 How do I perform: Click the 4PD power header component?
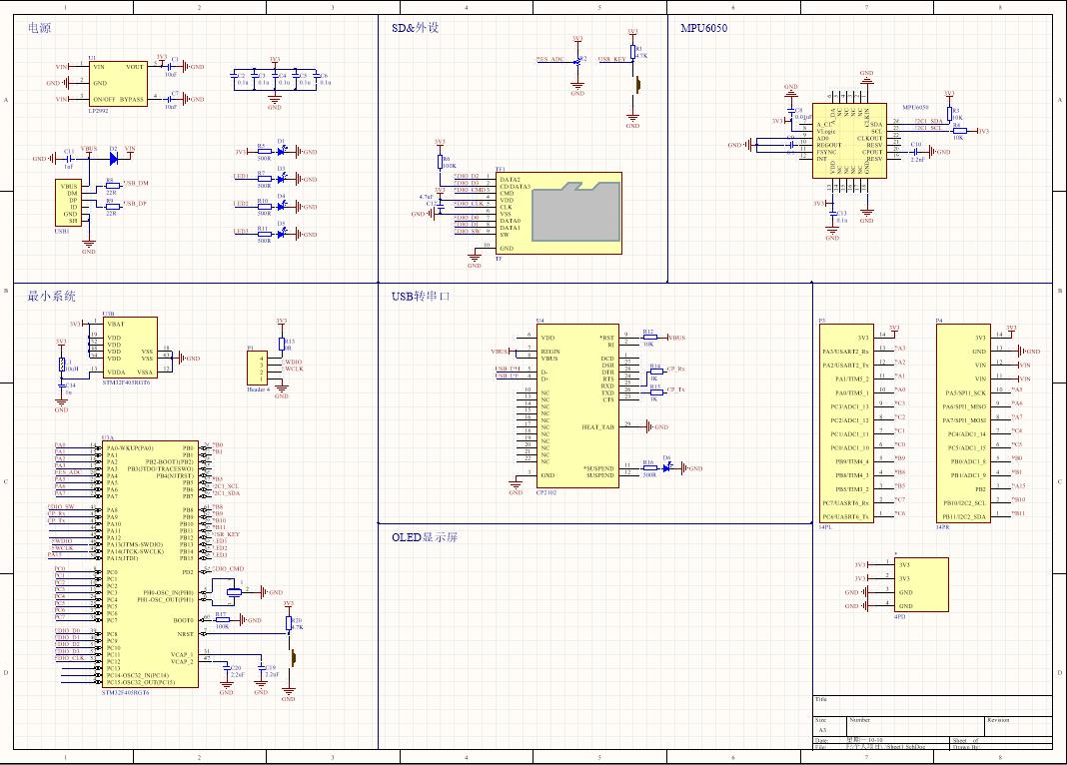pos(918,585)
